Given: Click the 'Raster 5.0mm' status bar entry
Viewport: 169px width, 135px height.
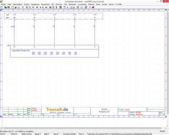Looking at the screenshot, I should 27,134.
